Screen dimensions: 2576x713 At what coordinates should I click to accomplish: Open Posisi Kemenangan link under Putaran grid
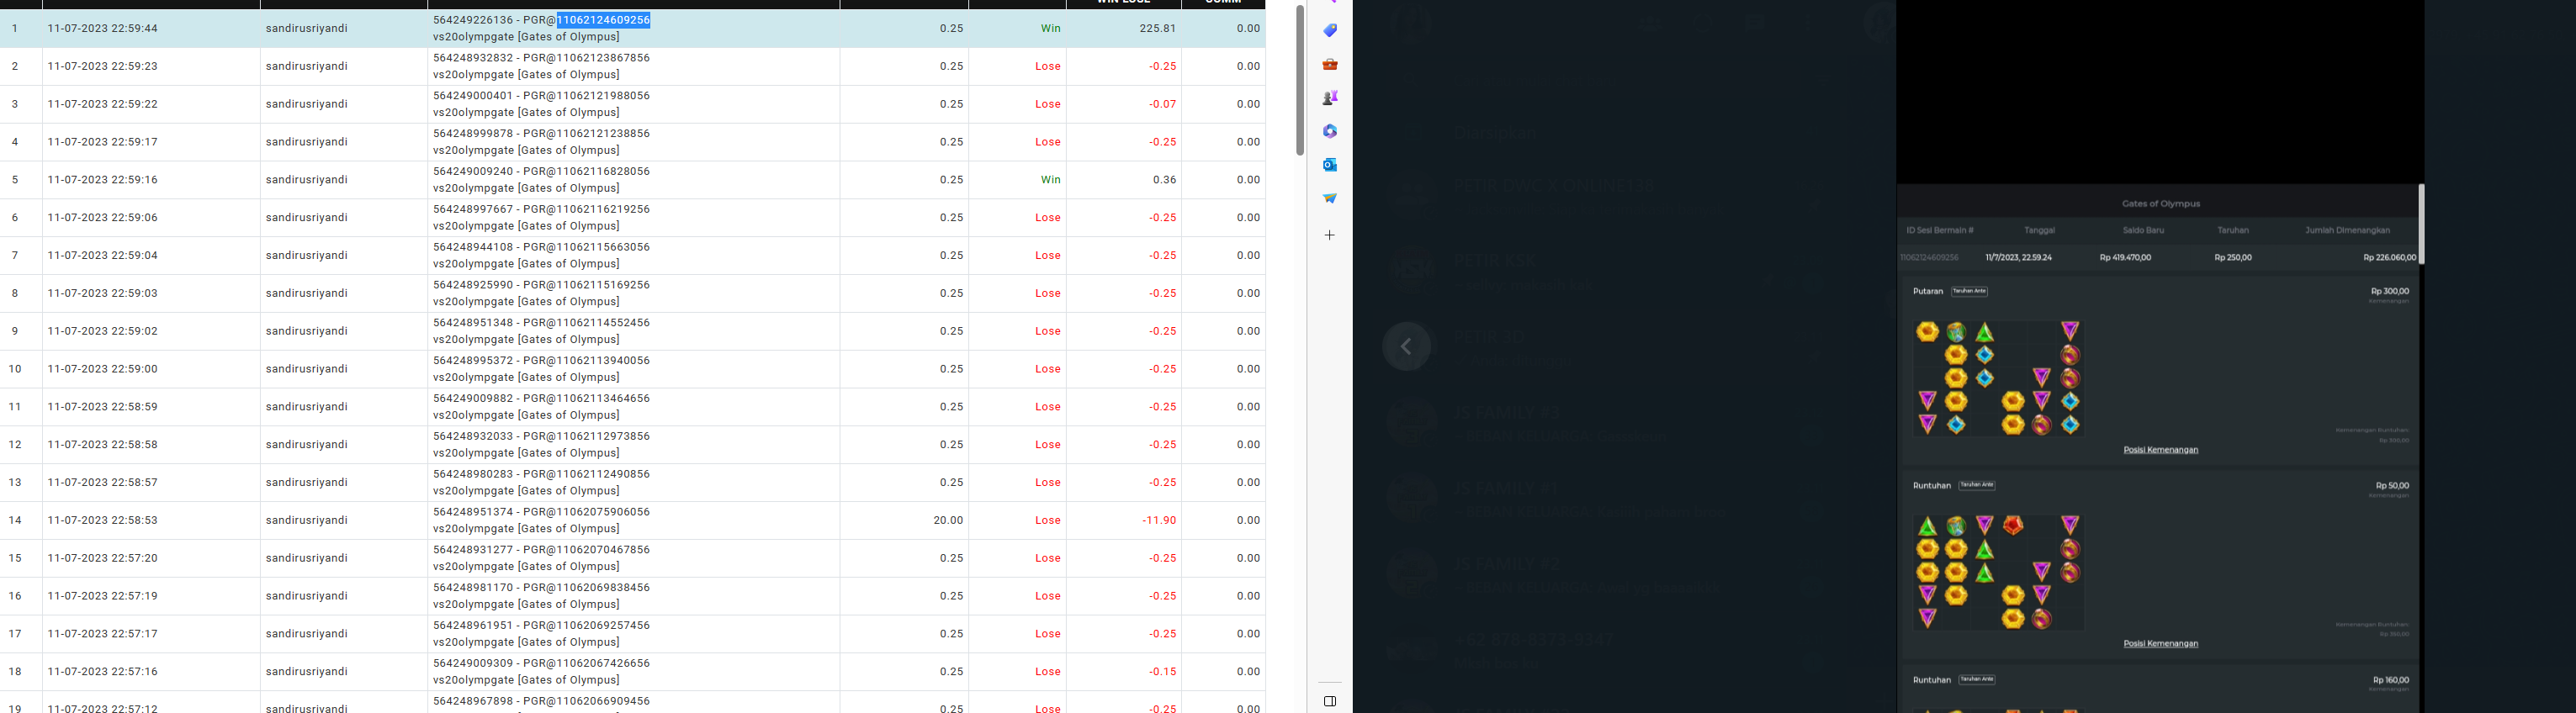coord(2160,450)
